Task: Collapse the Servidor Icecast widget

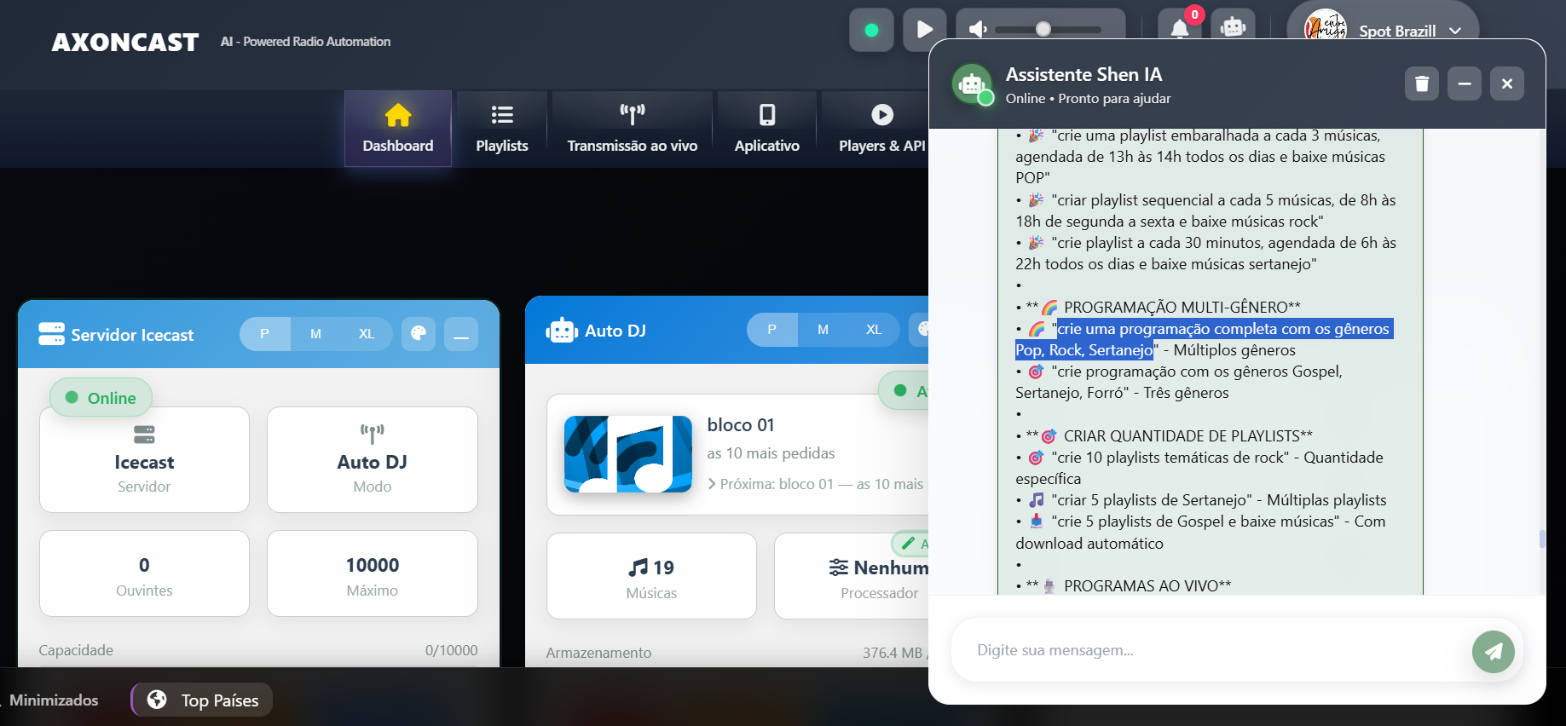Action: [461, 334]
